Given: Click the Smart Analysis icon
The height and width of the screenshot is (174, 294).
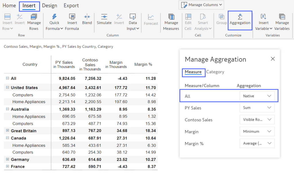Looking at the screenshot, I should (203, 21).
